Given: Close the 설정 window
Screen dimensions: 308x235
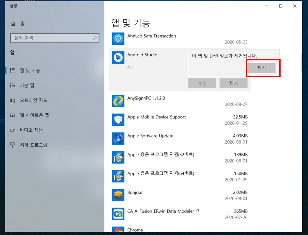Looking at the screenshot, I should click(295, 6).
